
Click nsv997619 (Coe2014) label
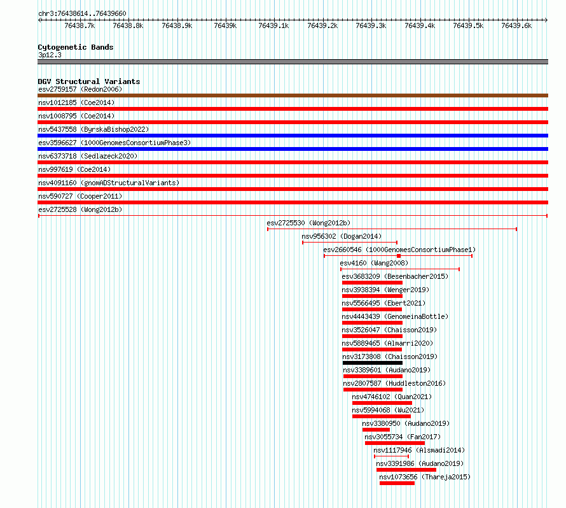[x=74, y=169]
